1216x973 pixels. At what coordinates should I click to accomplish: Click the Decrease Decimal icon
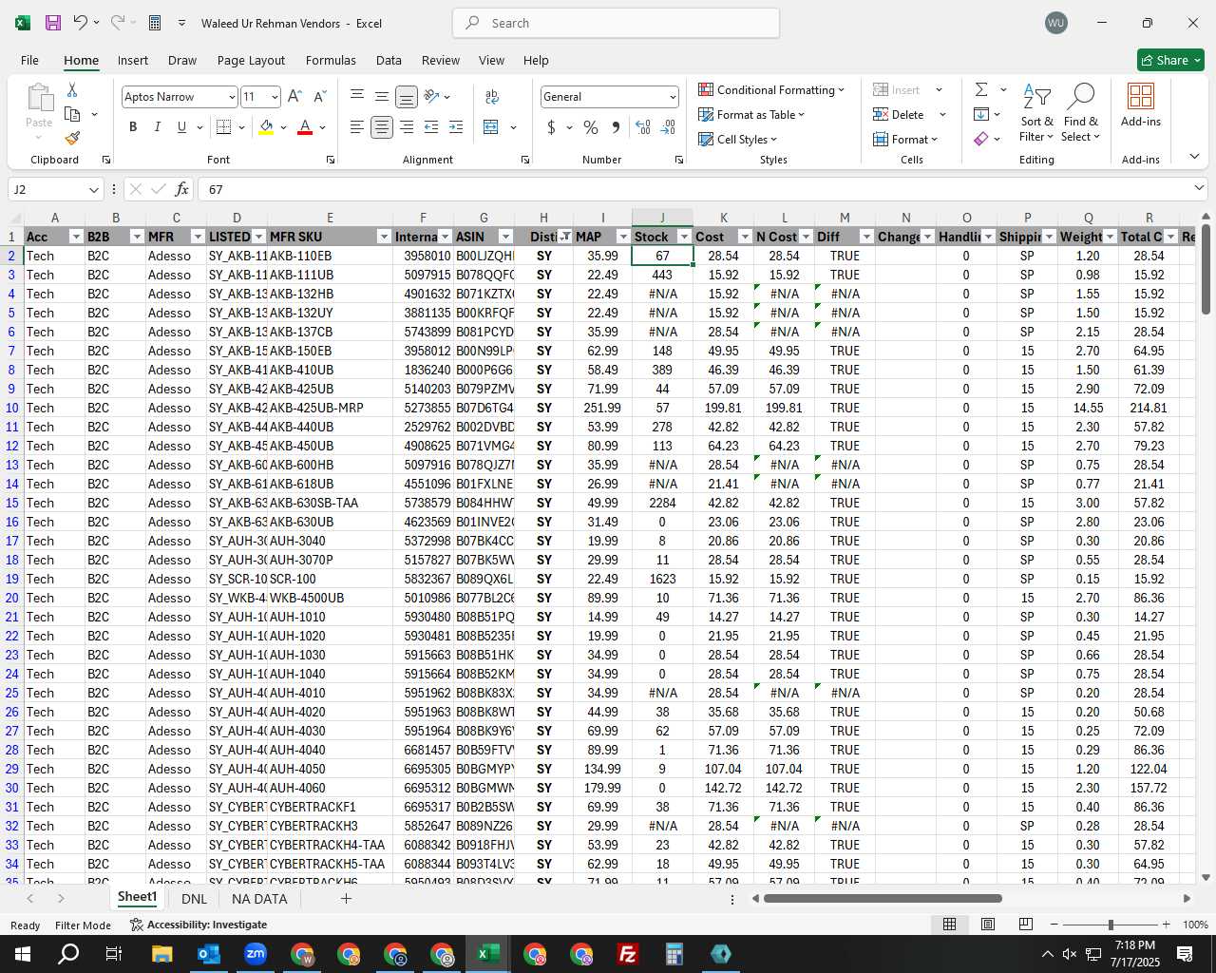click(668, 126)
